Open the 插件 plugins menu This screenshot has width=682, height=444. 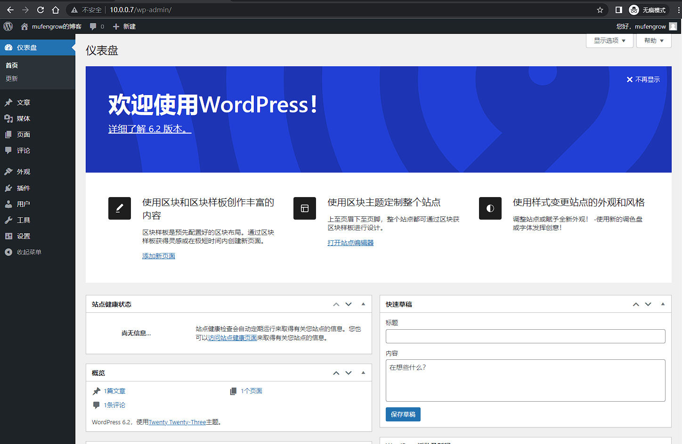click(38, 188)
